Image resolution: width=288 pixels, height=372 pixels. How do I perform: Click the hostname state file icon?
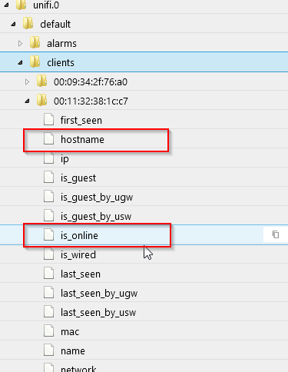(x=48, y=139)
